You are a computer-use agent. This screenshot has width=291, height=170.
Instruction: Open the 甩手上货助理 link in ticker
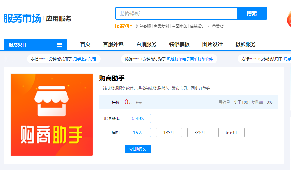85,59
